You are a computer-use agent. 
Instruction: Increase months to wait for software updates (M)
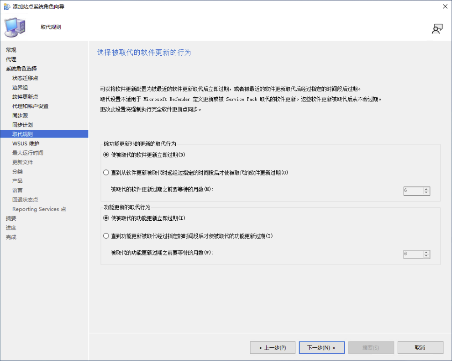[426, 189]
